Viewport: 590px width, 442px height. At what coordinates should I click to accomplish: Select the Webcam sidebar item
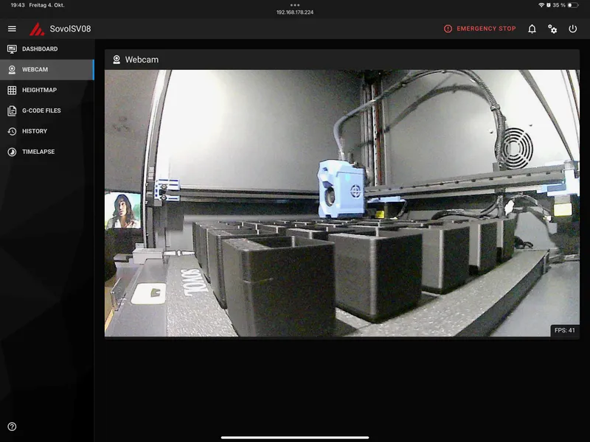47,69
